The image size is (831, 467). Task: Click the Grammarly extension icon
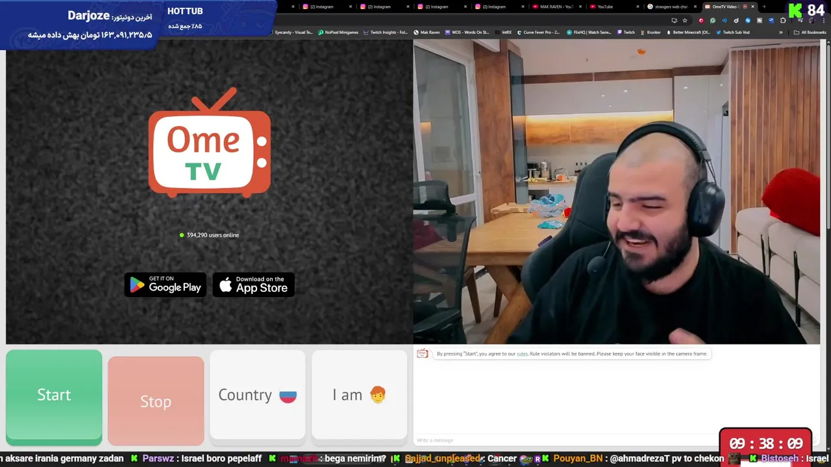[713, 20]
